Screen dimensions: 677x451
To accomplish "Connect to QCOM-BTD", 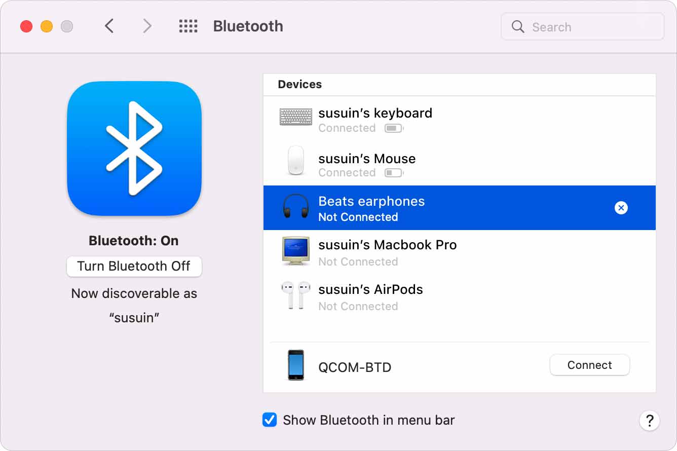I will click(x=590, y=365).
